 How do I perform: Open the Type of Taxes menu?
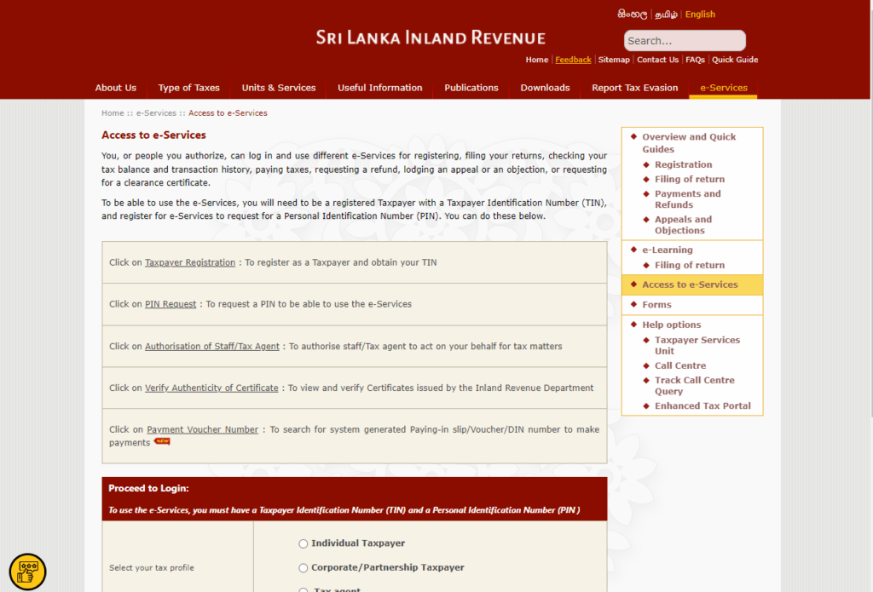(x=188, y=88)
